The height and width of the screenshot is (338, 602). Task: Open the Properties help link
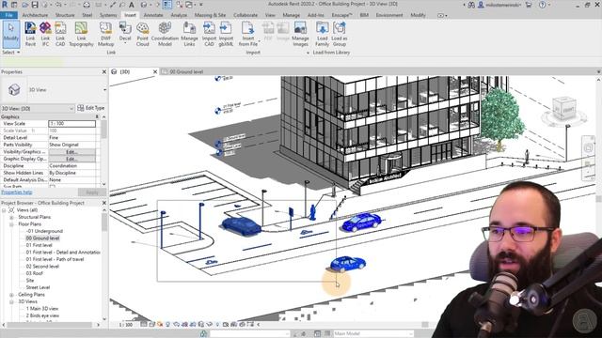(17, 192)
